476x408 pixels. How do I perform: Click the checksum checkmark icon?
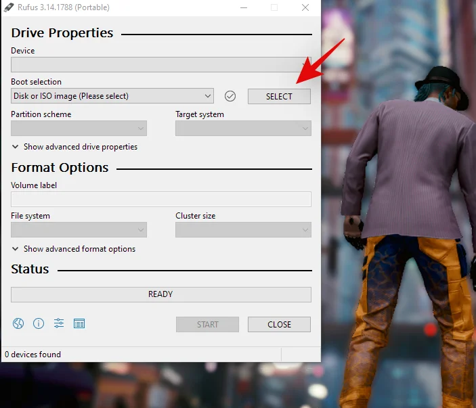[x=230, y=96]
